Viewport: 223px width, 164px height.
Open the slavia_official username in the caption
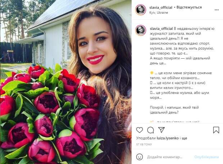pyautogui.click(x=161, y=28)
